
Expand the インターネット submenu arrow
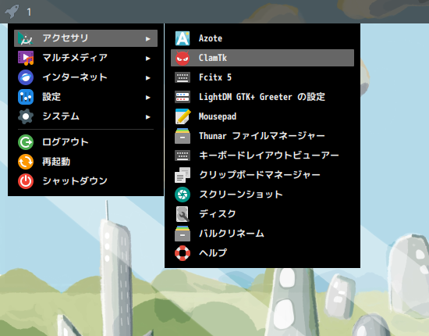tap(148, 78)
